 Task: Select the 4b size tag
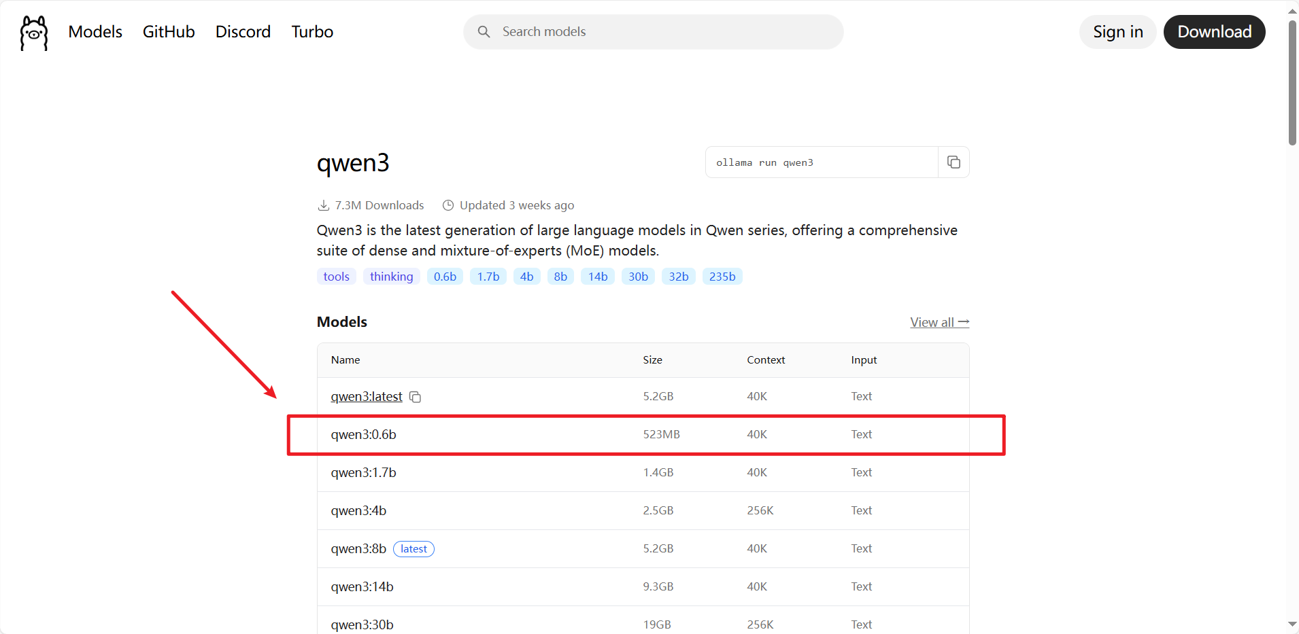pyautogui.click(x=526, y=277)
